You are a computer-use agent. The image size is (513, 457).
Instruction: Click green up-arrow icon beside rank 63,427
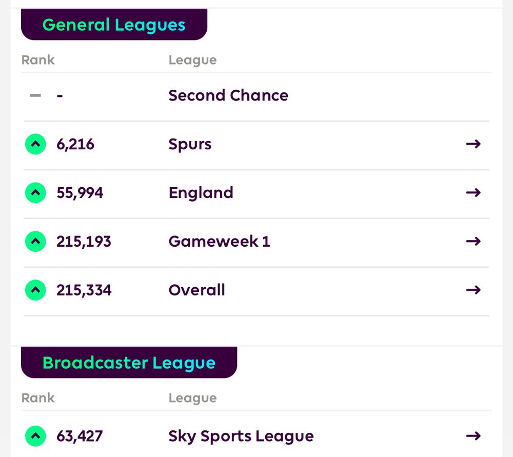tap(35, 436)
